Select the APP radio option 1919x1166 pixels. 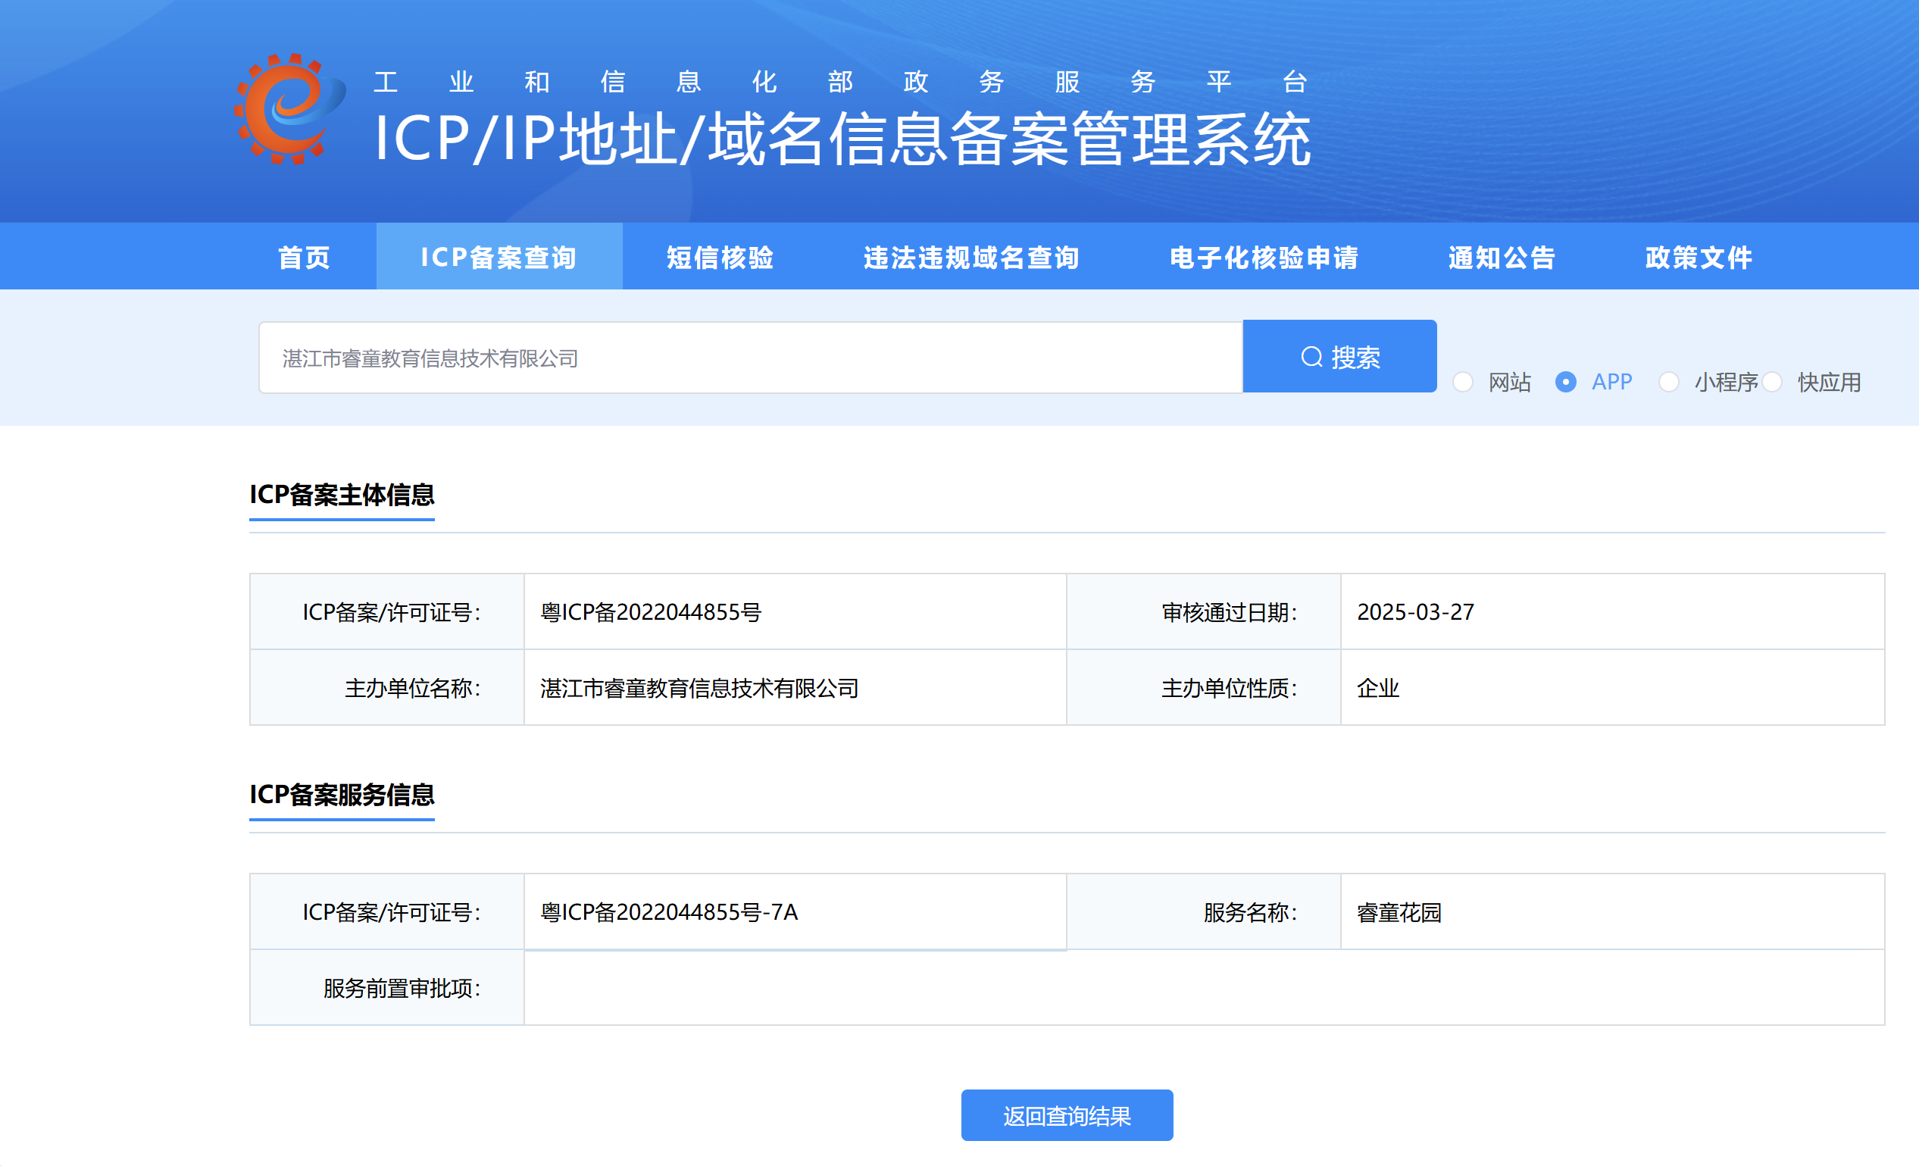(x=1565, y=383)
